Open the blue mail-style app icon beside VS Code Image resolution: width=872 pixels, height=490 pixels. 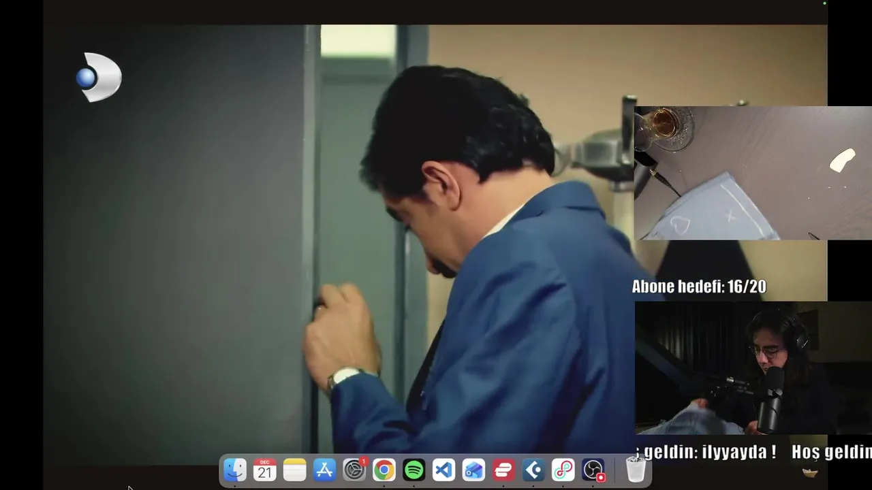473,470
